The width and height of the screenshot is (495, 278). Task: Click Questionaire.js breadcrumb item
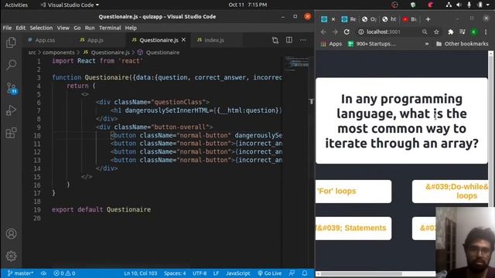[107, 53]
